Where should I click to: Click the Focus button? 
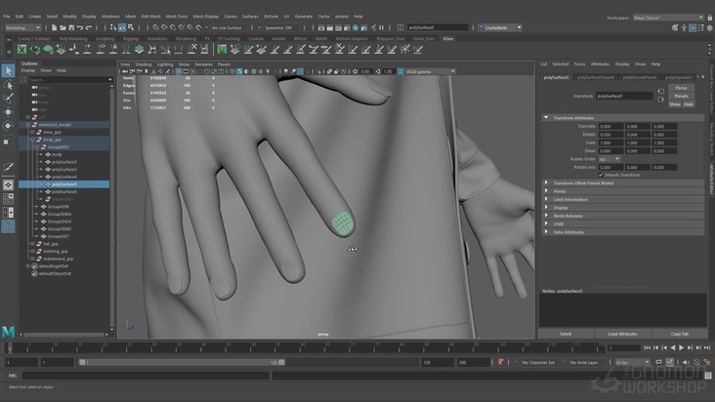pos(681,88)
